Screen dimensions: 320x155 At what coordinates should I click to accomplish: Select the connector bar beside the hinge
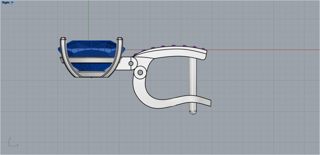coord(125,63)
